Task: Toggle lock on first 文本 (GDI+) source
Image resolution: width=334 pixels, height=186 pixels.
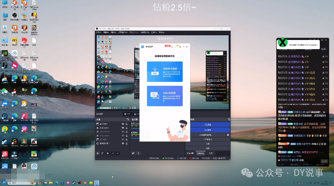Action: (127, 128)
